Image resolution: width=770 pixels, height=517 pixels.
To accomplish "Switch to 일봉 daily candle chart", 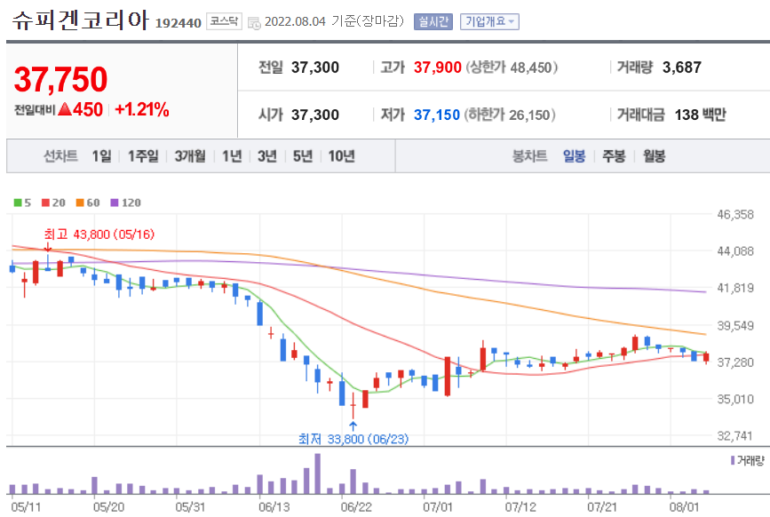I will 574,156.
